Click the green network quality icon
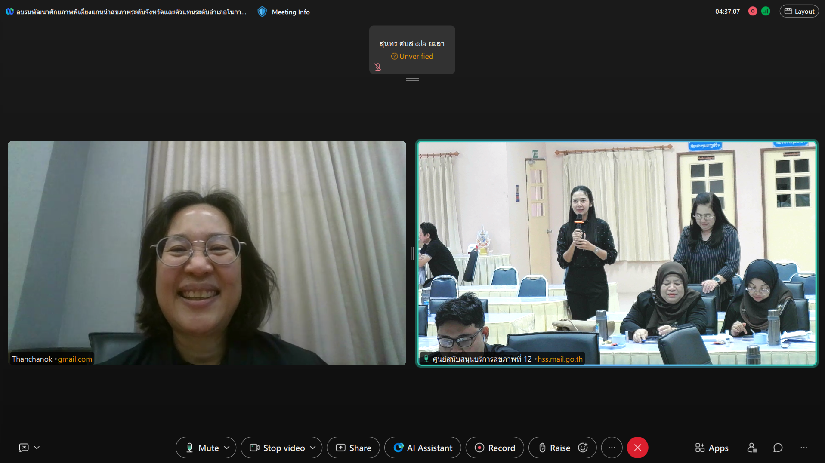The image size is (825, 463). pyautogui.click(x=766, y=12)
